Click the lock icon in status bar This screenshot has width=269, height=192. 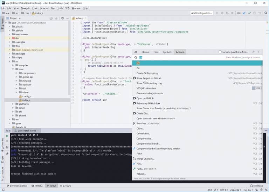256,190
